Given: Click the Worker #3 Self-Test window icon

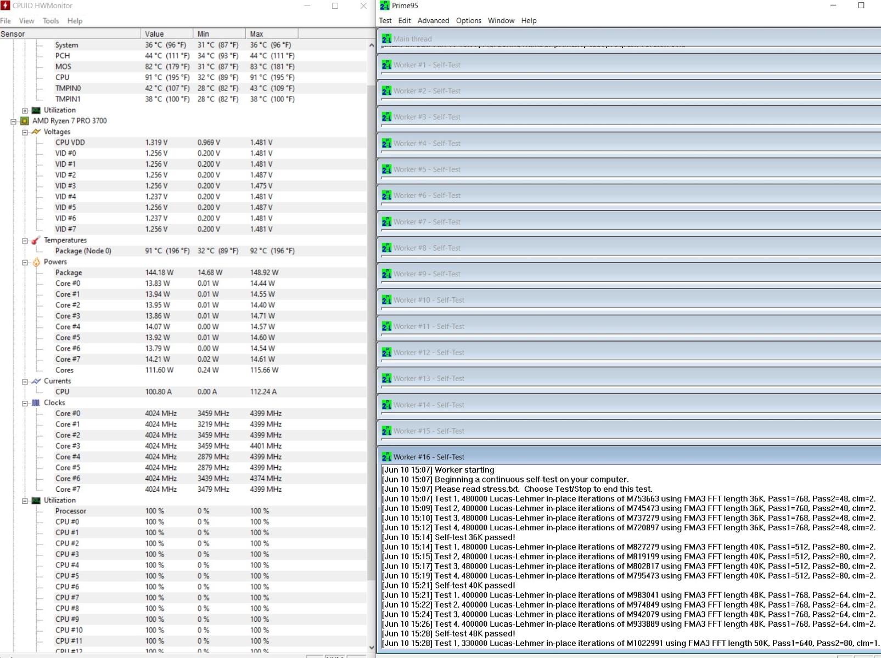Looking at the screenshot, I should (386, 117).
